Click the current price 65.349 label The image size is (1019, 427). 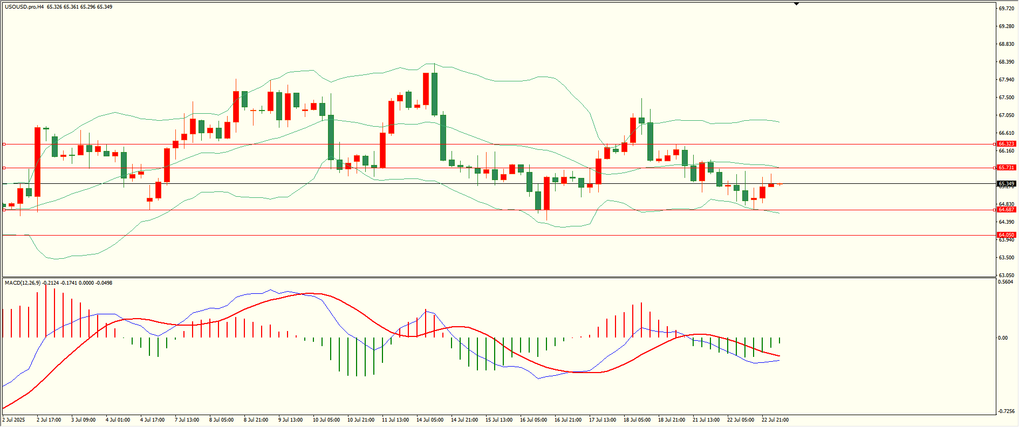click(x=1007, y=184)
